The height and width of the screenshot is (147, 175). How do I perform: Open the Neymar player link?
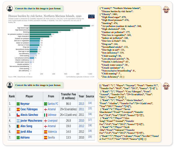(x=25, y=104)
